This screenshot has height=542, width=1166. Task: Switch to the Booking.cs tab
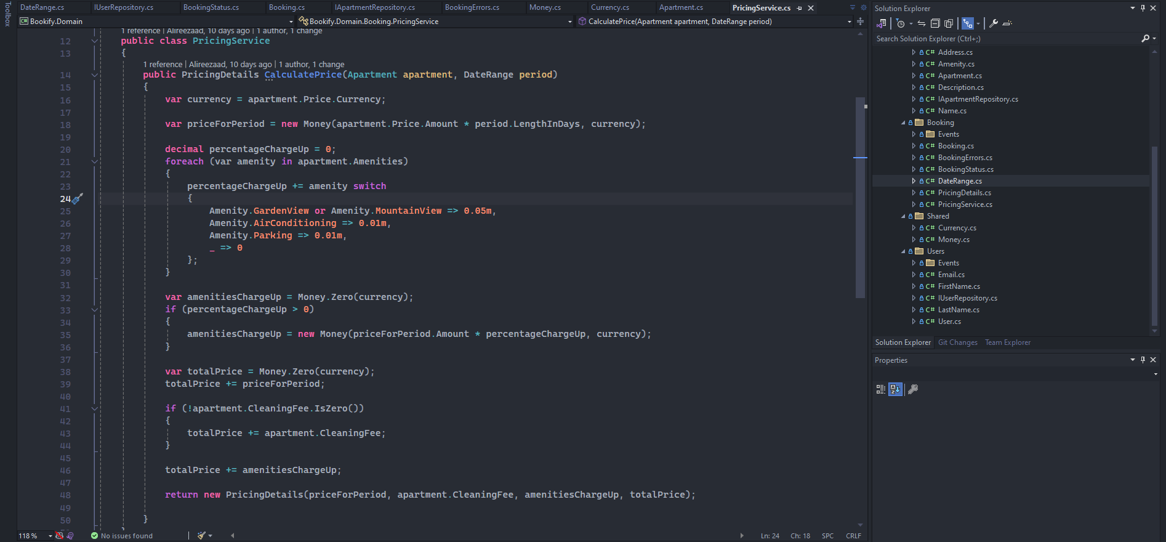pyautogui.click(x=287, y=7)
